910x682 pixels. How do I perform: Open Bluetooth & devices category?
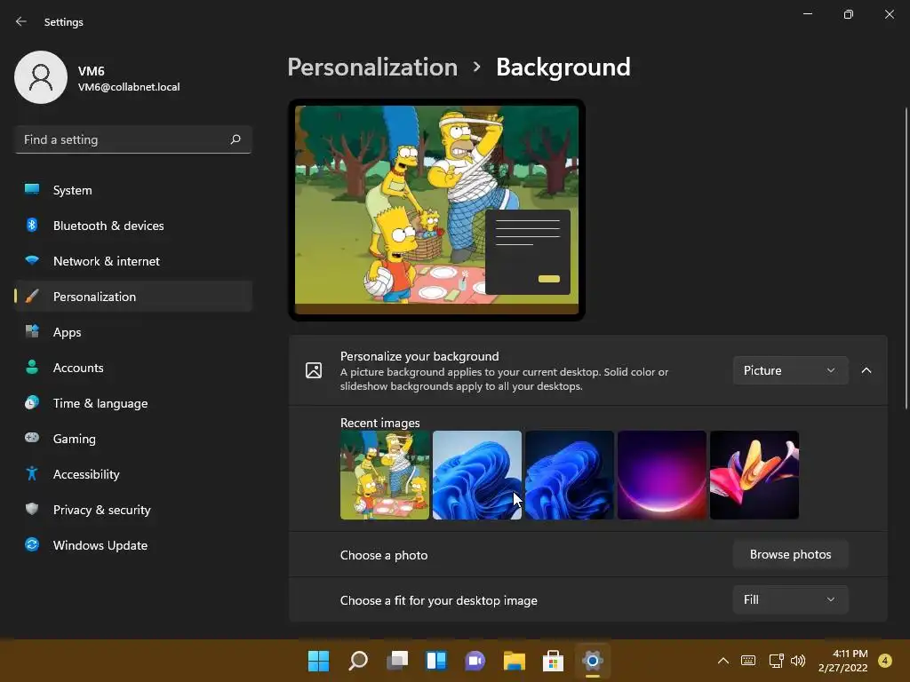tap(133, 226)
